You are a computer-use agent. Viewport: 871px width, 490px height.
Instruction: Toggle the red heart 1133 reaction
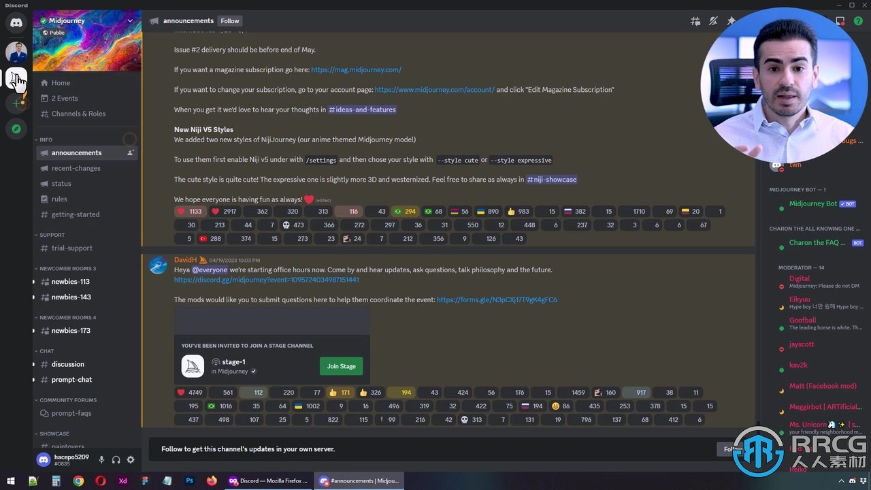point(189,212)
